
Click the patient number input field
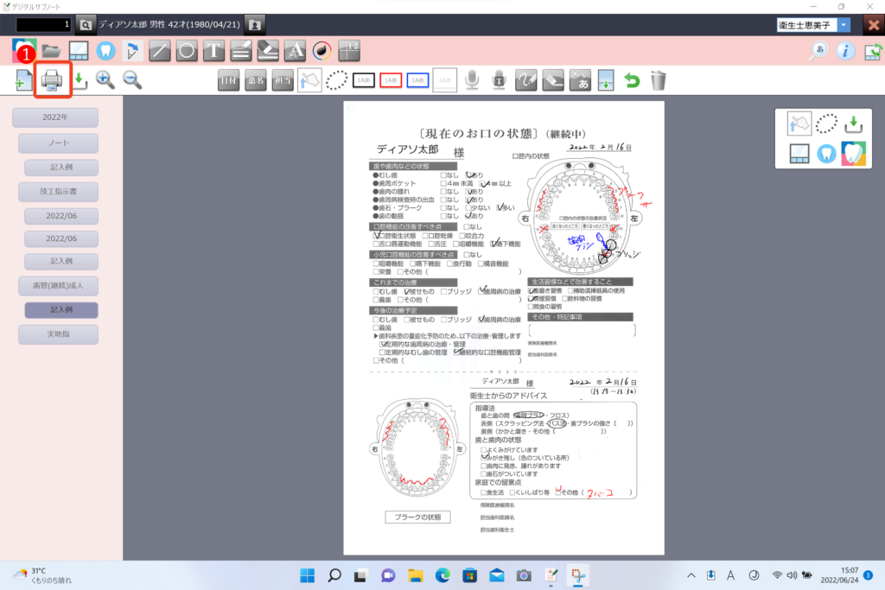(x=44, y=25)
